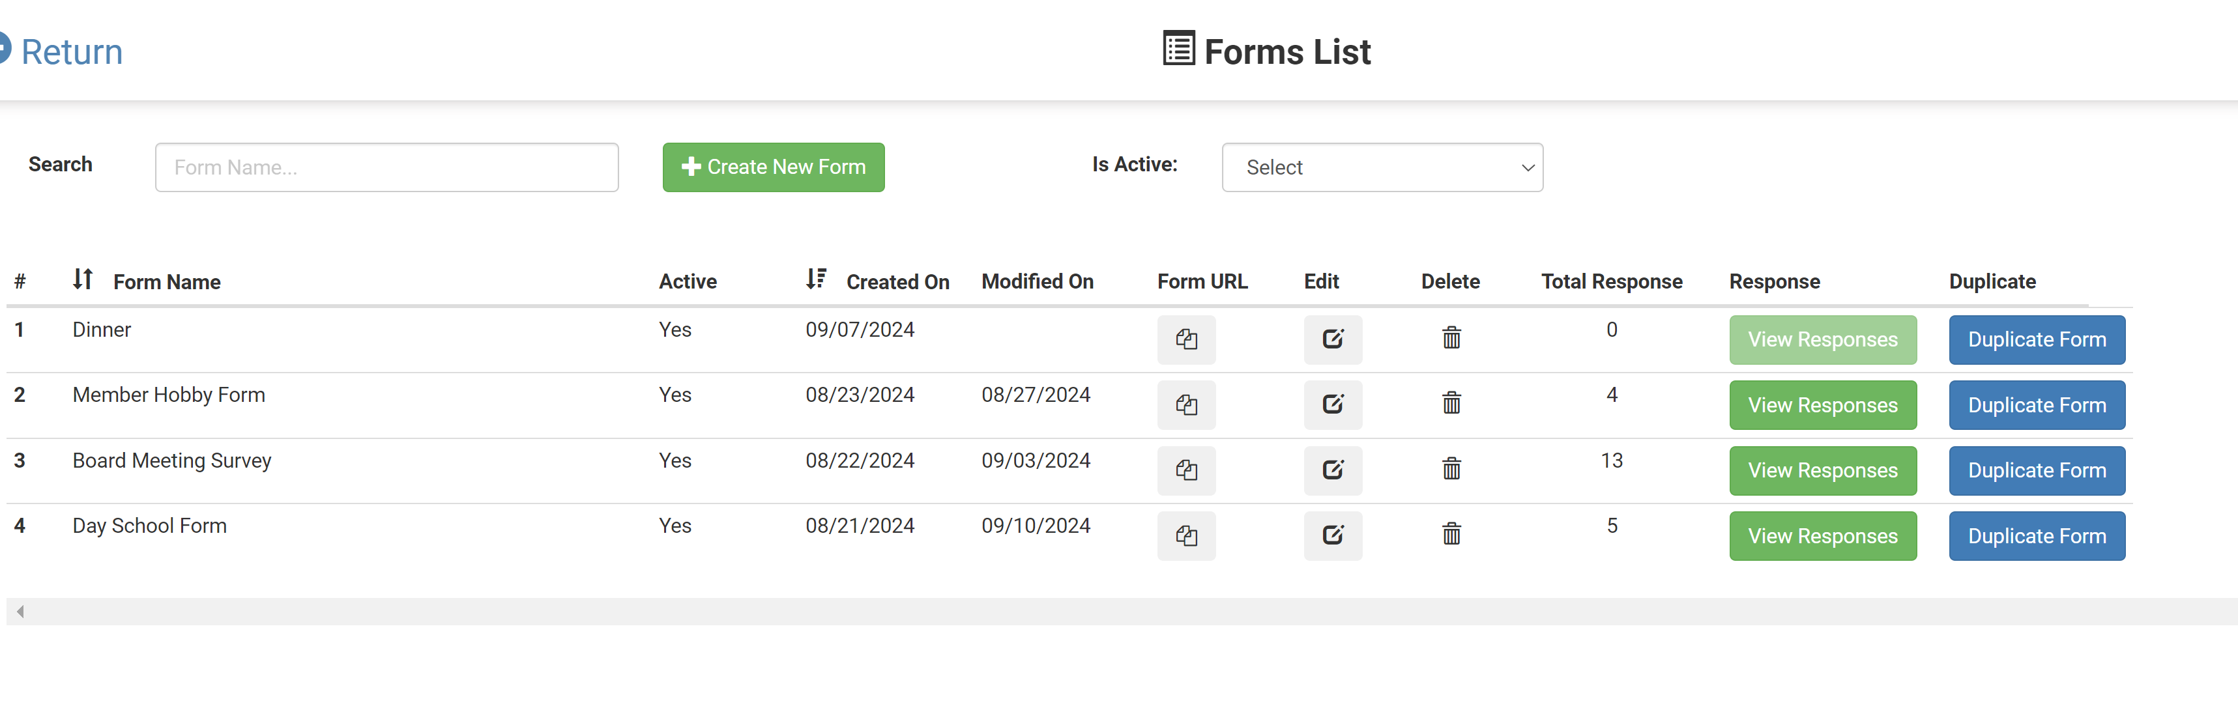The width and height of the screenshot is (2238, 723).
Task: Click Create New Form button
Action: click(772, 167)
